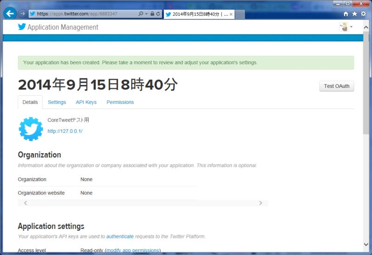This screenshot has height=255, width=372.
Task: Click the search magnifier in address bar
Action: [141, 14]
